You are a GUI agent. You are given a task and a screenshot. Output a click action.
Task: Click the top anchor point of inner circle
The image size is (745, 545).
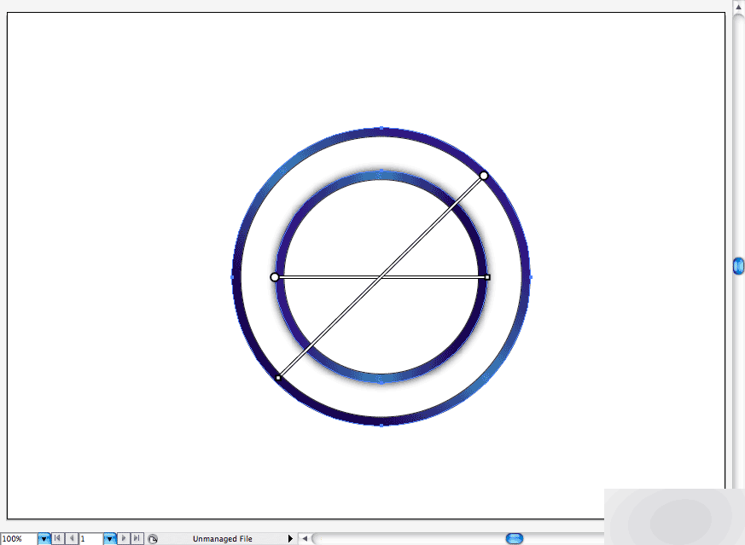click(x=381, y=171)
